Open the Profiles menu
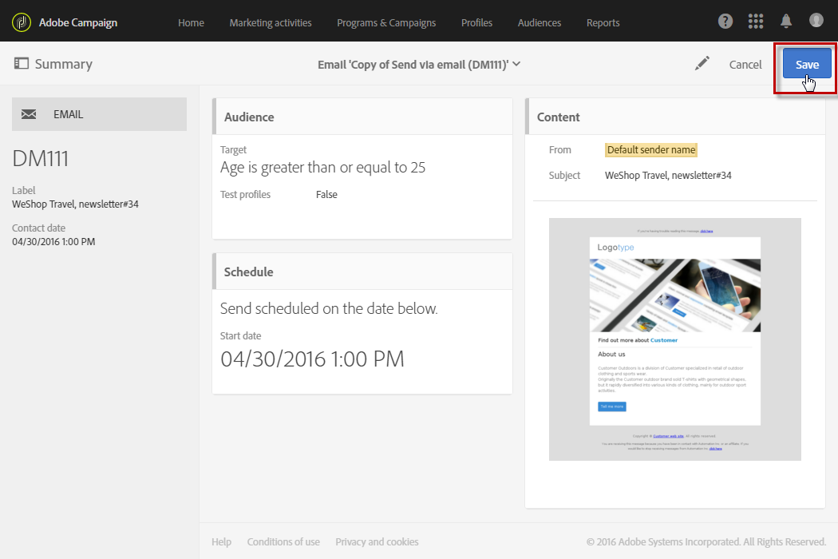 coord(476,23)
